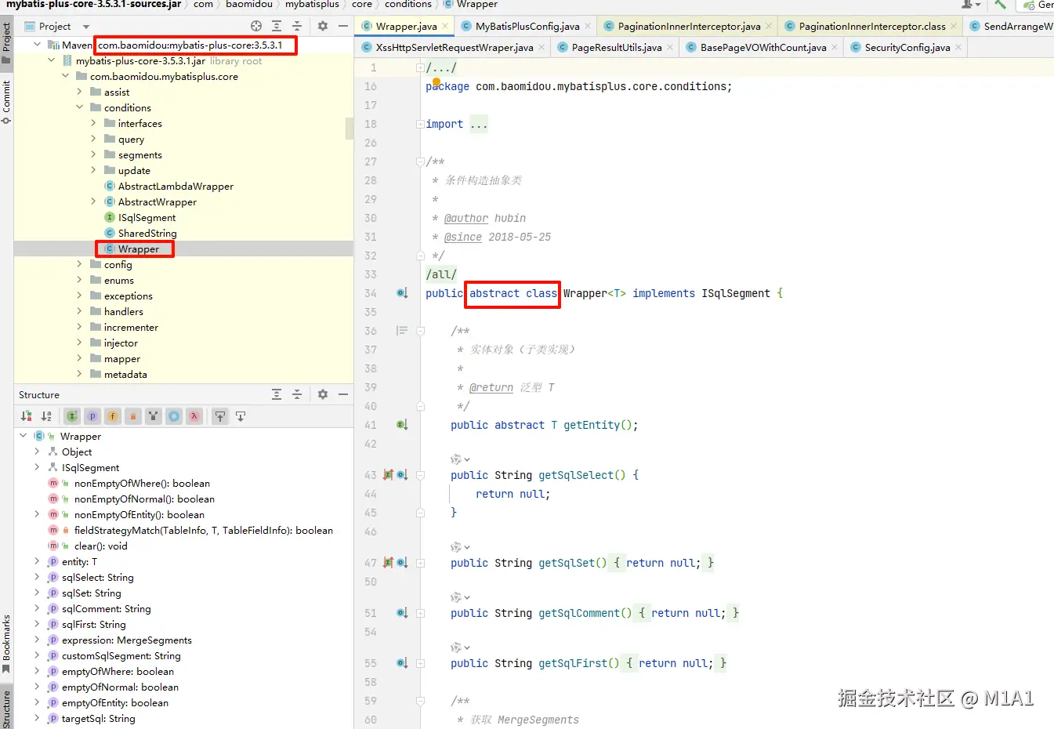The image size is (1054, 729).
Task: Switch to PageResultUtils.java tab
Action: click(616, 47)
